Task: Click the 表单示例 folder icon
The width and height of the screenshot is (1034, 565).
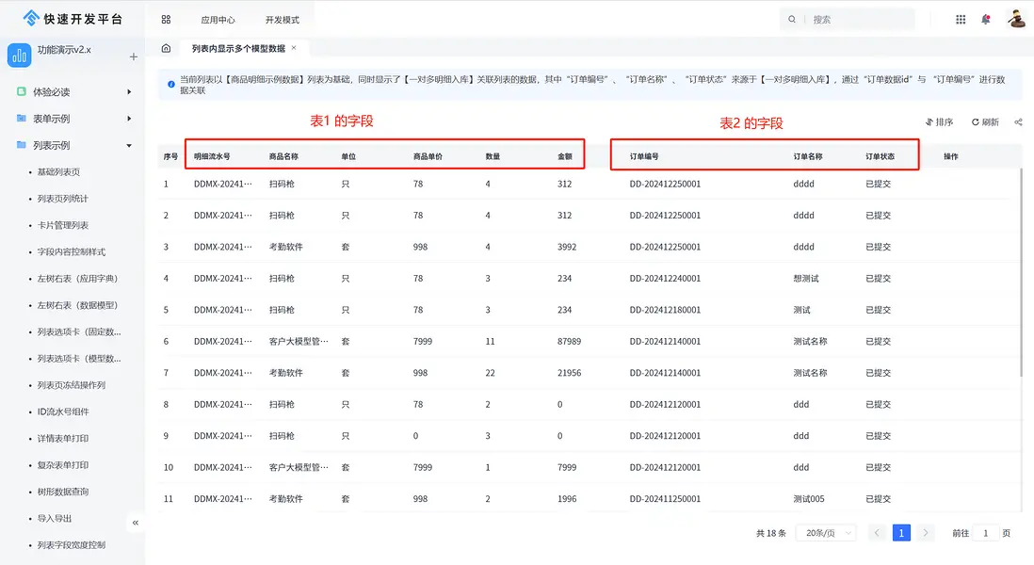Action: 22,118
